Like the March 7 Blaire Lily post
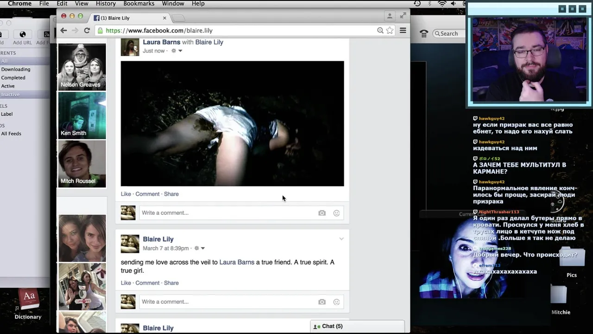 coord(126,283)
